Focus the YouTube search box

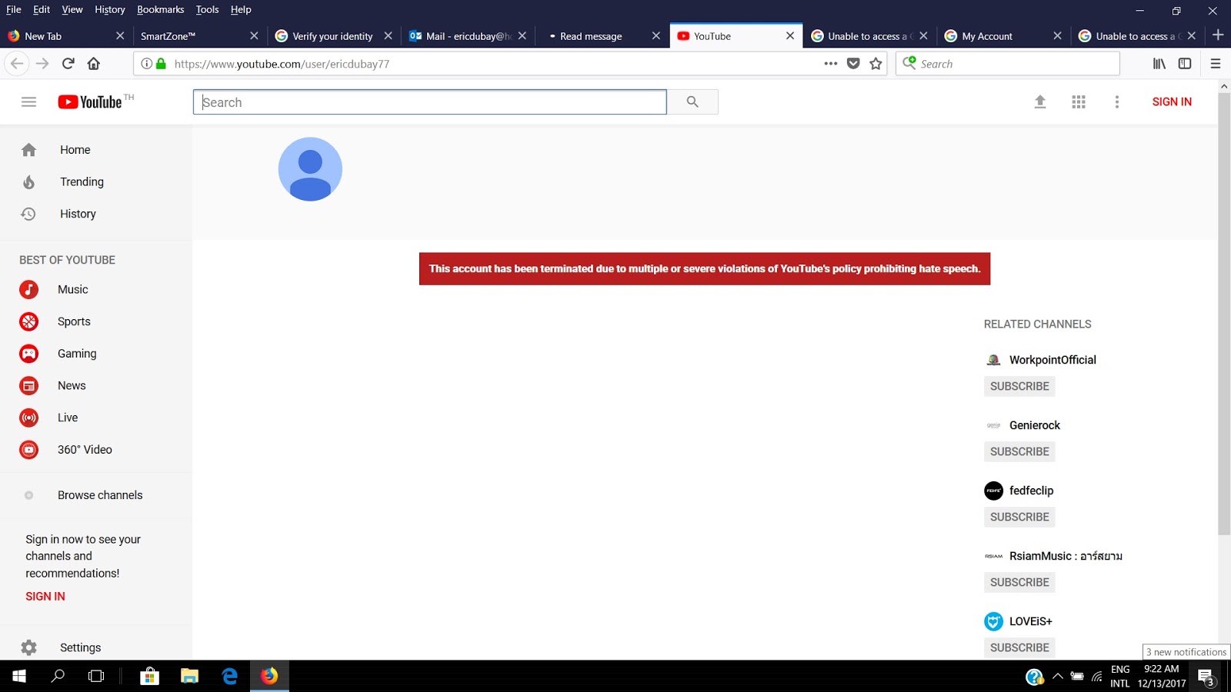[x=429, y=102]
